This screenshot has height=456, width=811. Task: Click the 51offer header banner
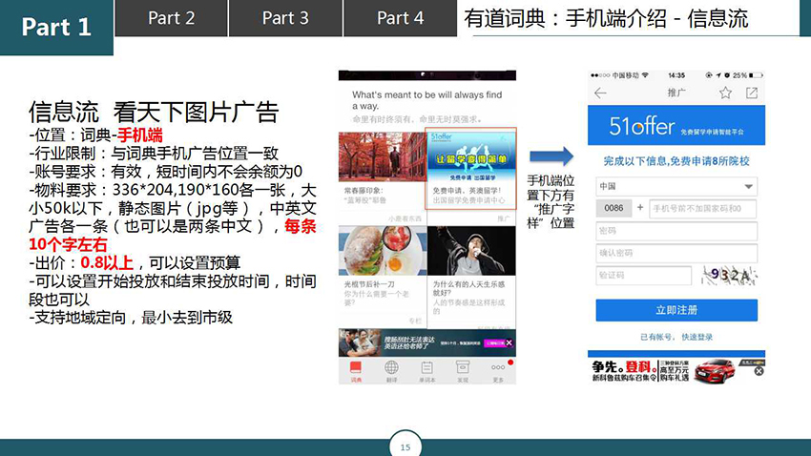pyautogui.click(x=676, y=126)
